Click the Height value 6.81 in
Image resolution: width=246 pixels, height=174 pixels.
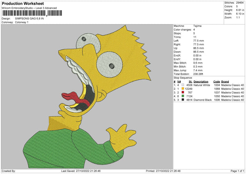(240, 10)
